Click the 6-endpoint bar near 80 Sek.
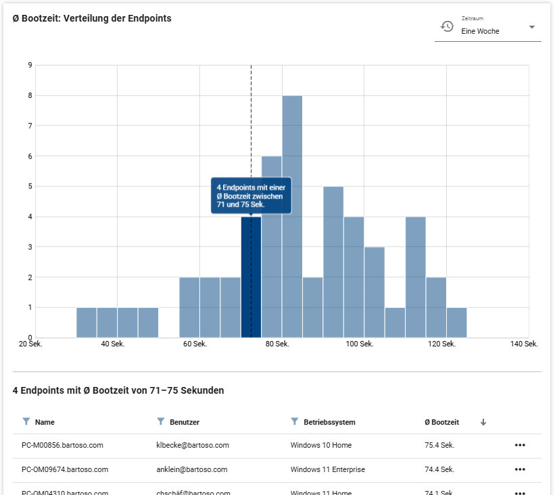The width and height of the screenshot is (555, 495). [x=271, y=246]
